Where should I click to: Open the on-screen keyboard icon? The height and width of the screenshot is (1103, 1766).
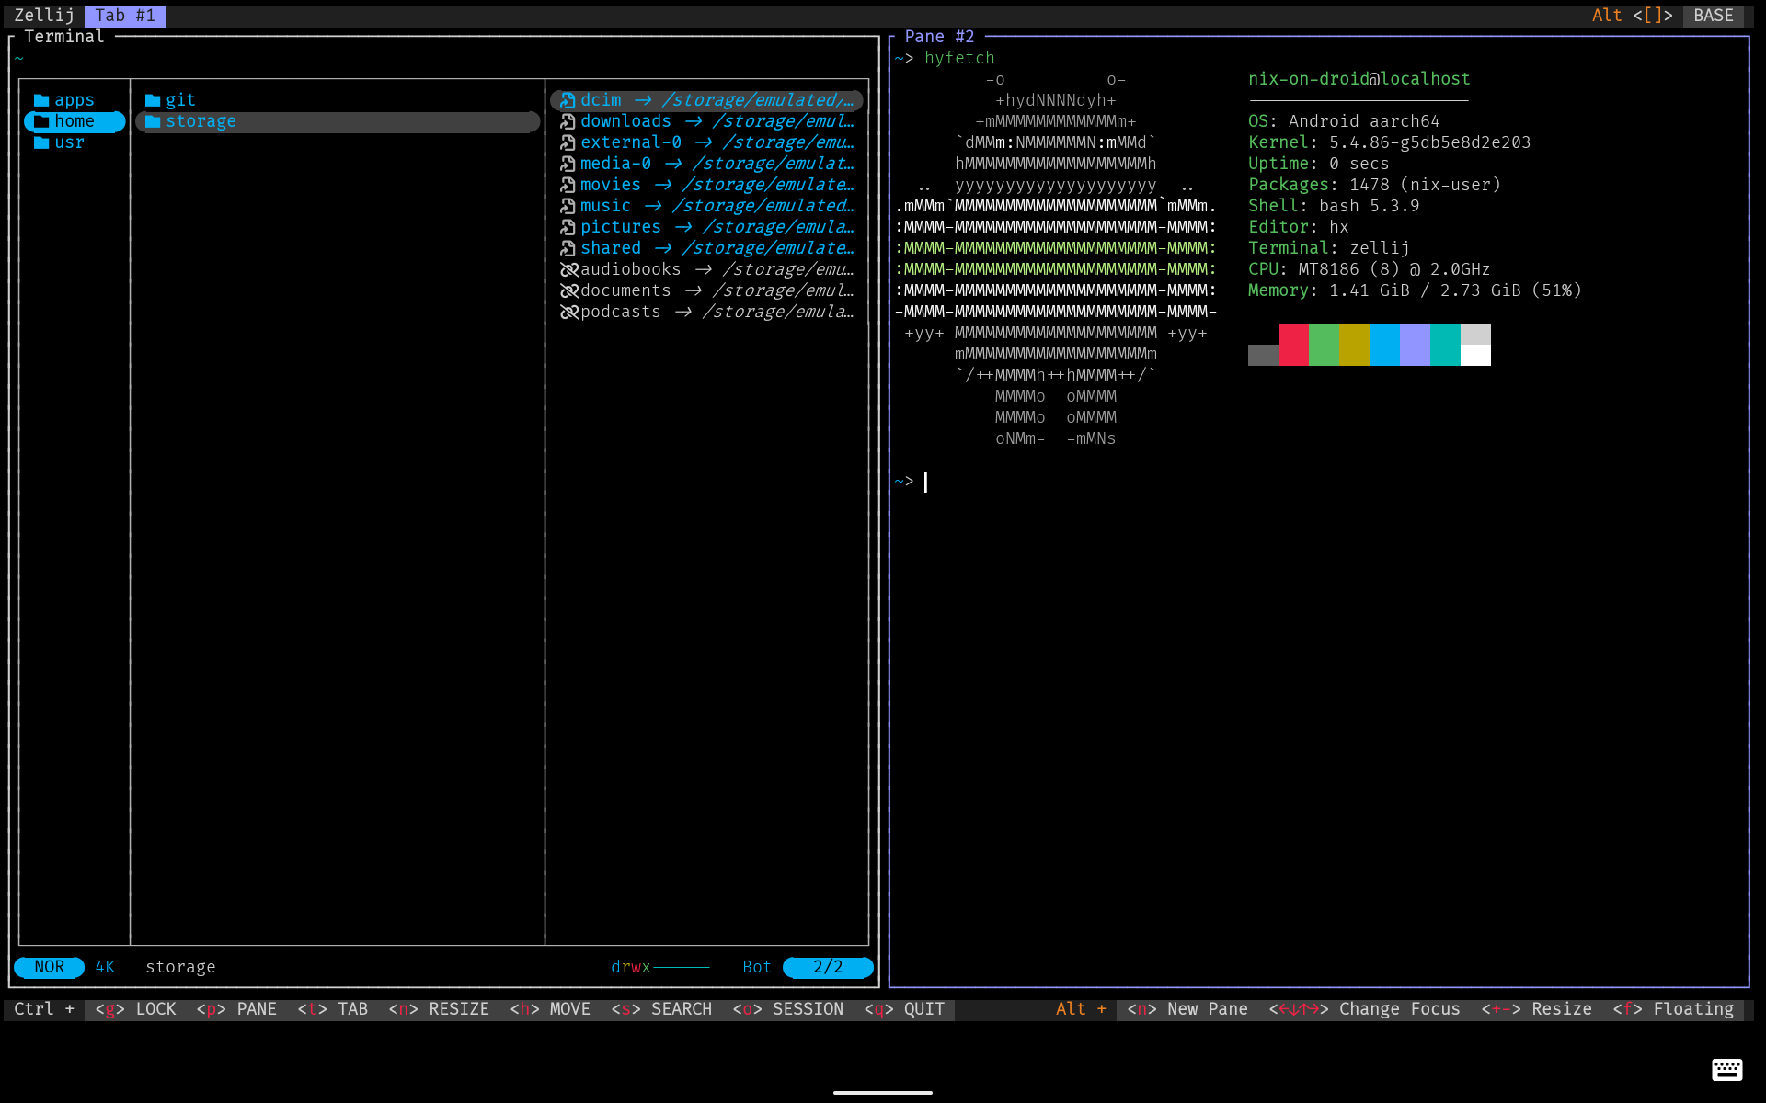pos(1726,1069)
